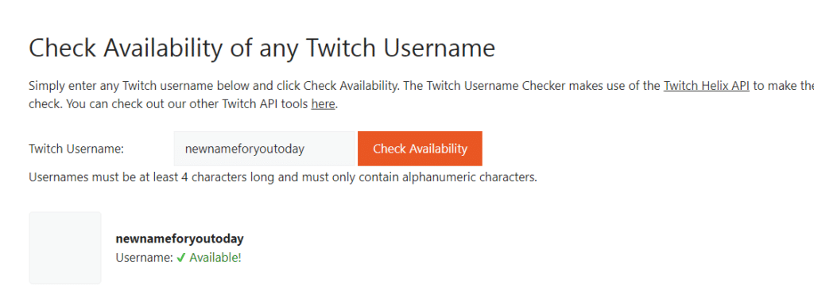Image resolution: width=814 pixels, height=303 pixels.
Task: Click the "Usernames must be" start of hint
Action: (x=76, y=178)
